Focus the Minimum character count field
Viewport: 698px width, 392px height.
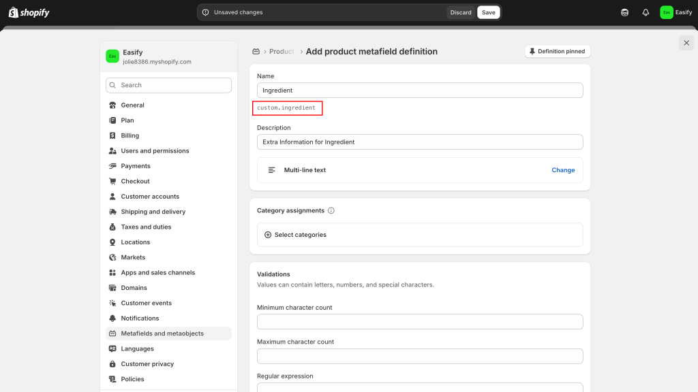pos(419,322)
